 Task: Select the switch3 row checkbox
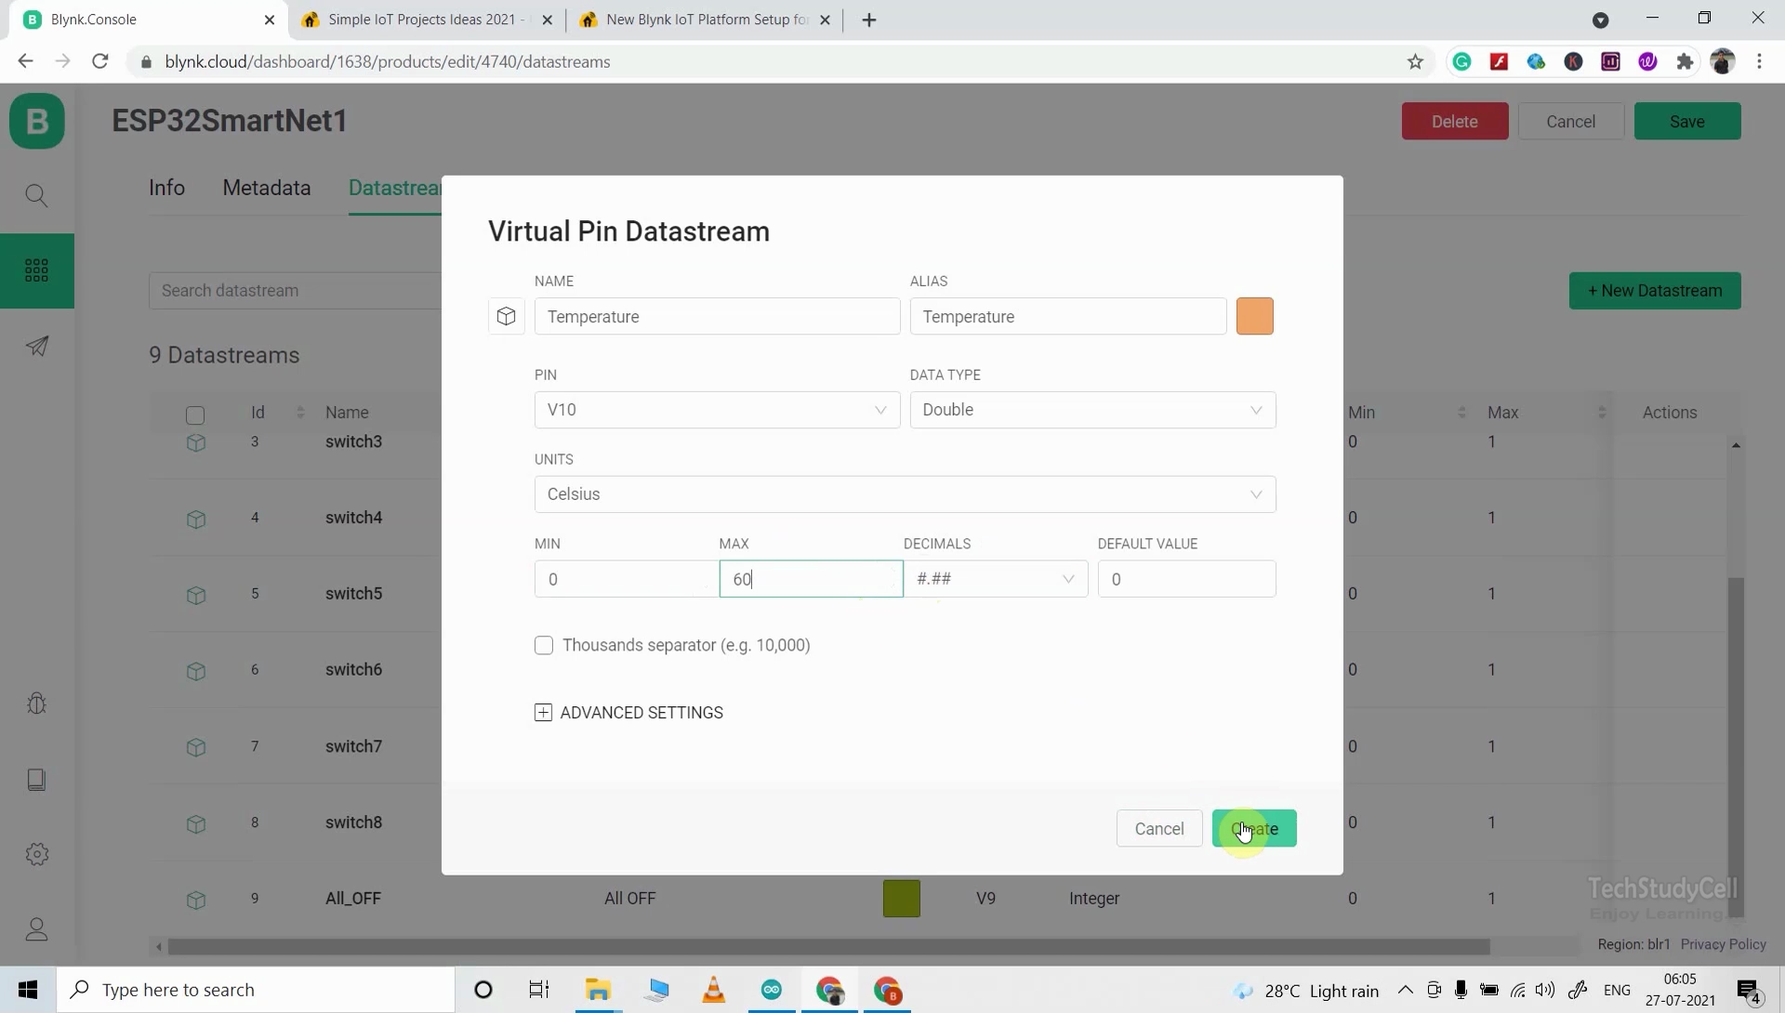click(195, 443)
